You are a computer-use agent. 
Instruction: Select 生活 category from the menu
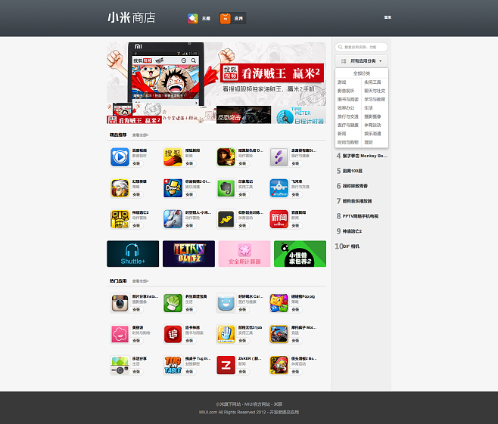(369, 108)
